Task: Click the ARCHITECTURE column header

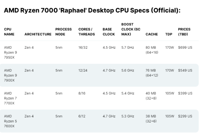Action: click(x=38, y=34)
